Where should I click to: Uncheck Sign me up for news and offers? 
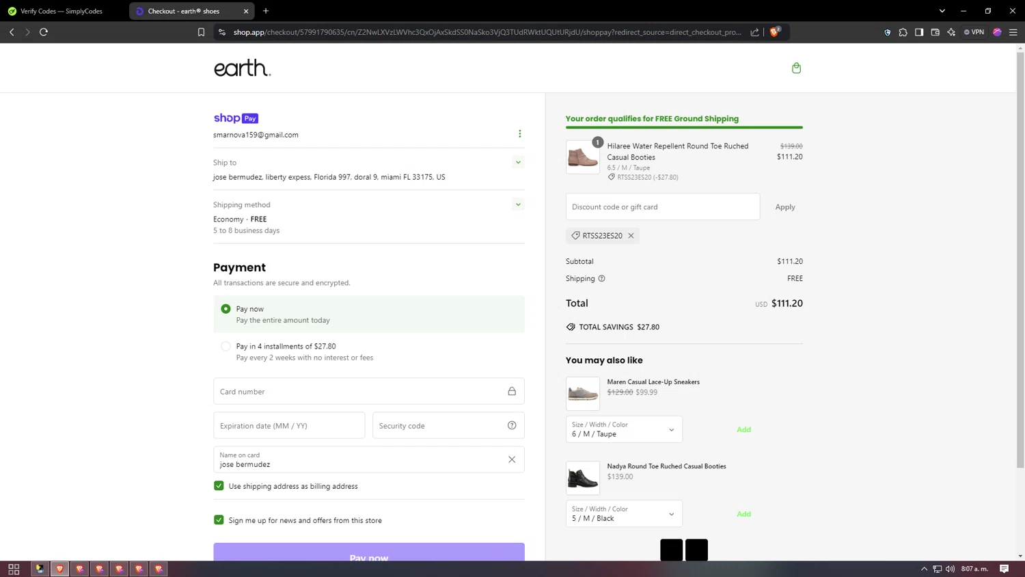(219, 520)
